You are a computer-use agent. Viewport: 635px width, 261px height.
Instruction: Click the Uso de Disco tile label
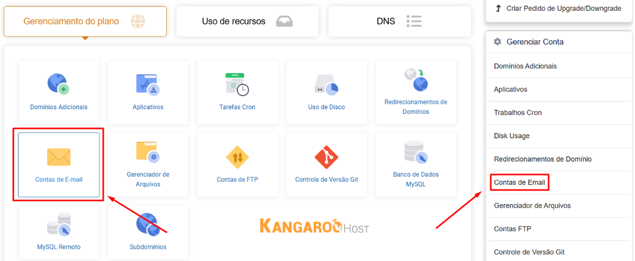pos(327,108)
